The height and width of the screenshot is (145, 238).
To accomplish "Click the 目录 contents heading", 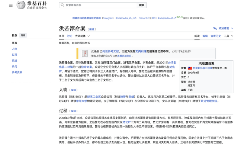I will point(15,35).
